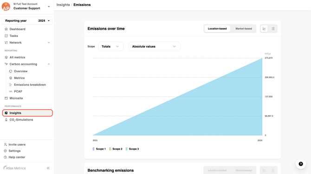Click the Invite users person icon
This screenshot has height=174, width=311.
click(x=6, y=144)
